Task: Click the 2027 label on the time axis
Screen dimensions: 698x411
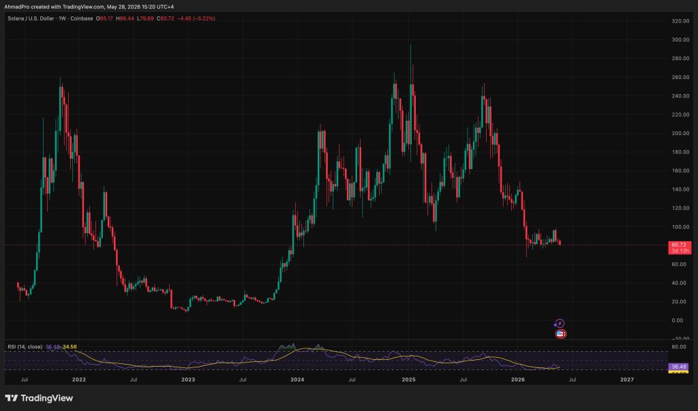Action: [x=627, y=380]
